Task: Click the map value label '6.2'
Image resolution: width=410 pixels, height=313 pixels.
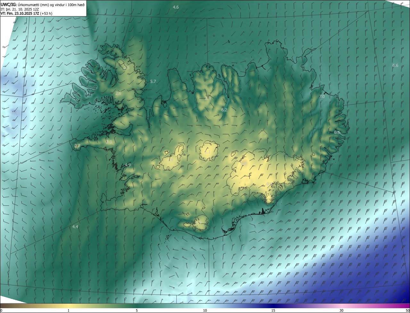Action: click(x=224, y=110)
